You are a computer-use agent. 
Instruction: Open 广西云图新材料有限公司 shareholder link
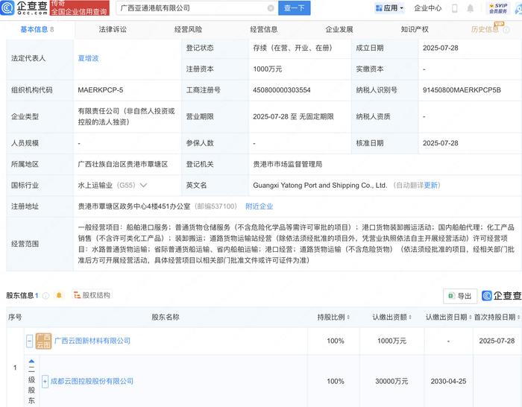(92, 341)
